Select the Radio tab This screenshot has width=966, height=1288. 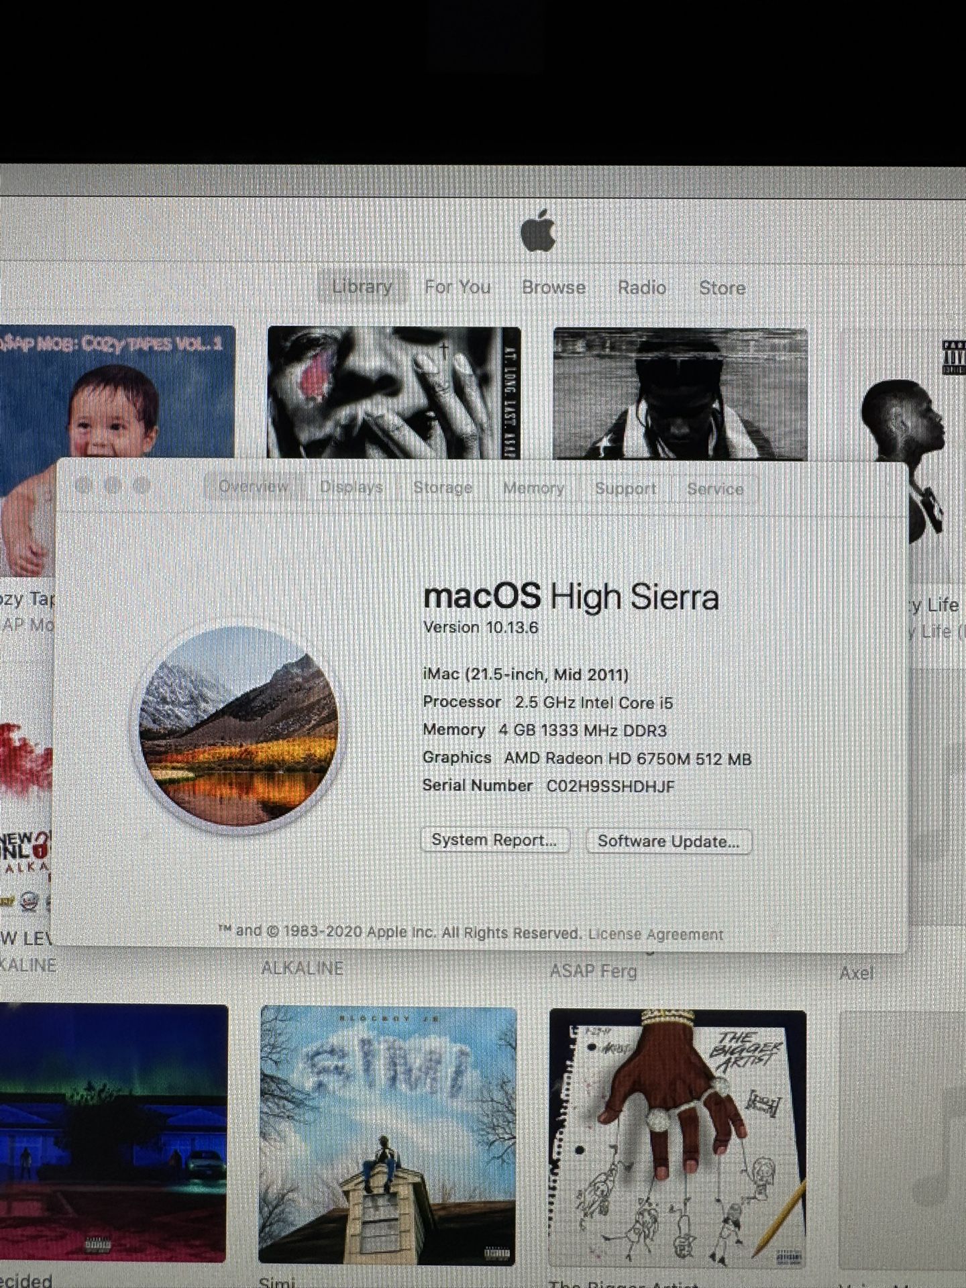[x=642, y=287]
